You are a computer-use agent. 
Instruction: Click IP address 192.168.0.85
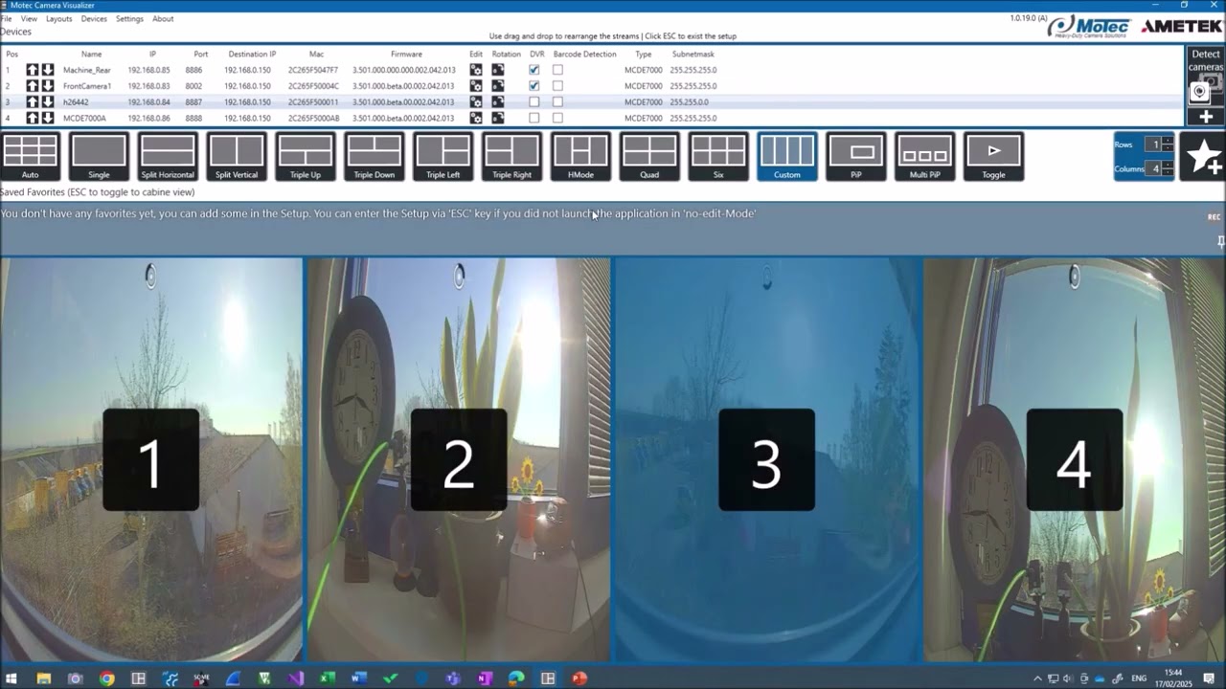click(148, 70)
